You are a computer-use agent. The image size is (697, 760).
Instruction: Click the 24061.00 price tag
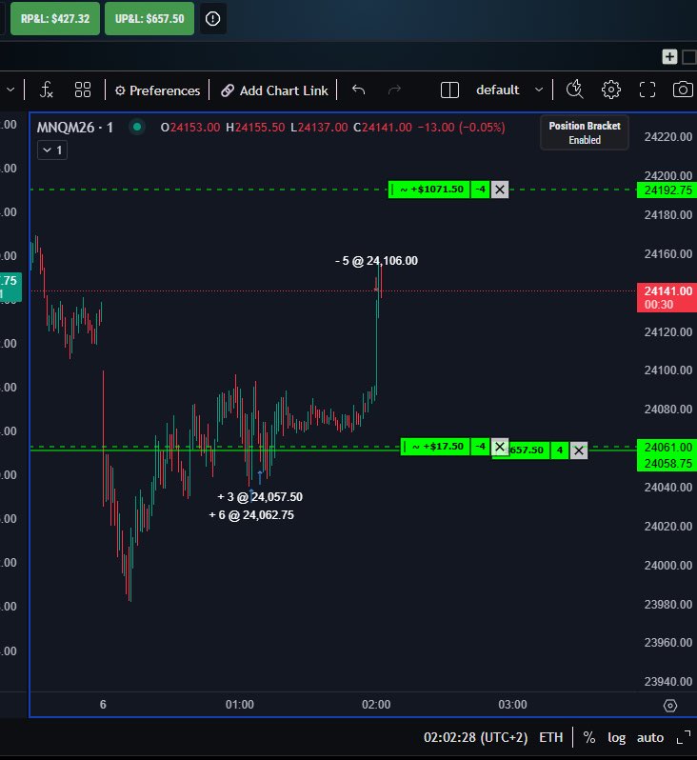tap(667, 448)
